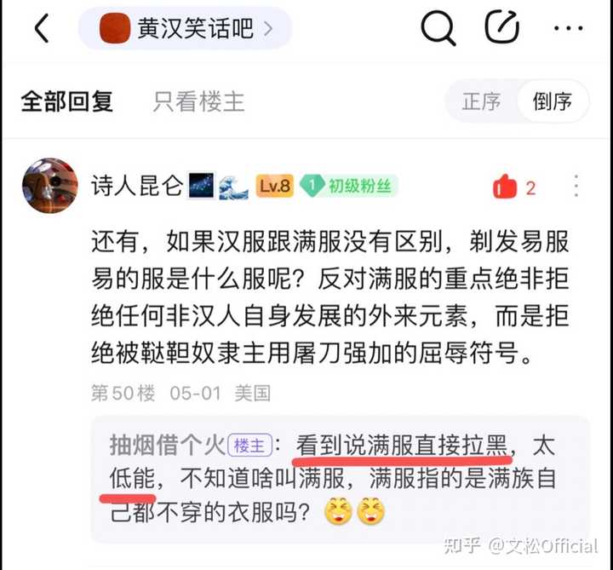Tap the 诗人昆仑 profile avatar
The height and width of the screenshot is (570, 613).
click(49, 186)
